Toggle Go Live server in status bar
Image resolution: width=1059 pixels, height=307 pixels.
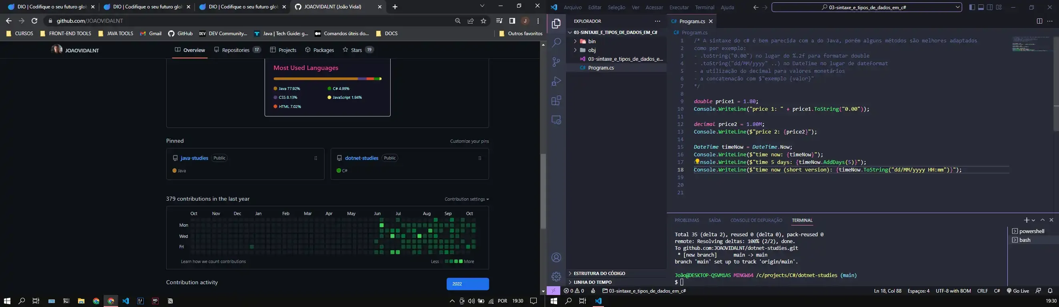(1018, 291)
